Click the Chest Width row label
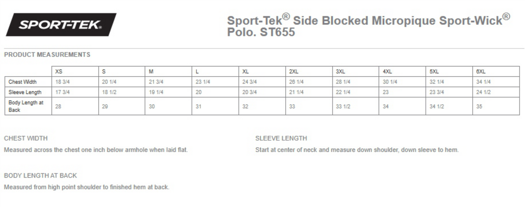 [23, 82]
